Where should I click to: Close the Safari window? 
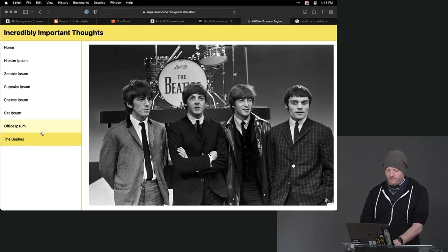(x=6, y=12)
